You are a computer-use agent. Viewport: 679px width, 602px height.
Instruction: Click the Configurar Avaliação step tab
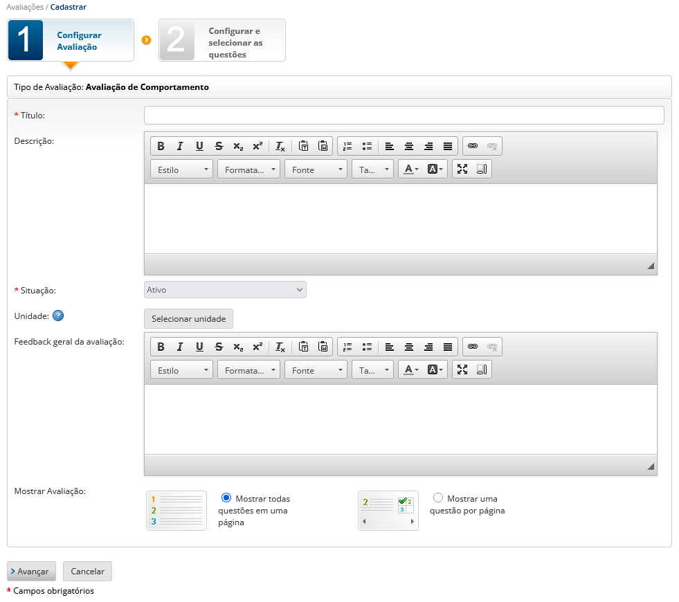71,41
